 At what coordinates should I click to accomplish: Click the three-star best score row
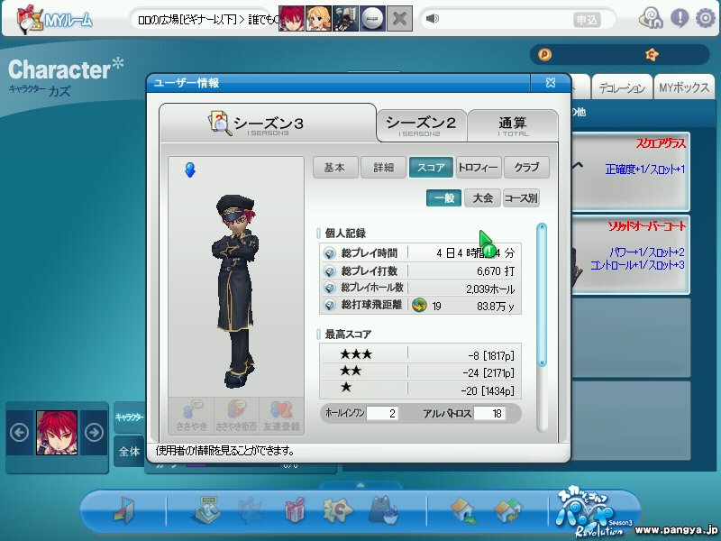(x=420, y=354)
